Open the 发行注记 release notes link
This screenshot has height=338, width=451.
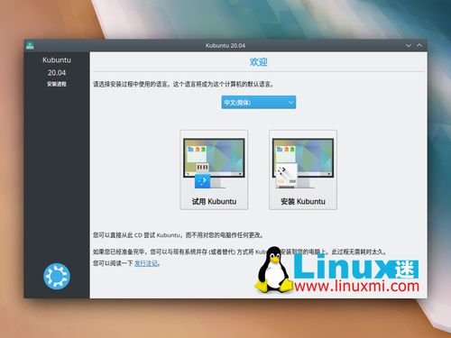tap(146, 263)
